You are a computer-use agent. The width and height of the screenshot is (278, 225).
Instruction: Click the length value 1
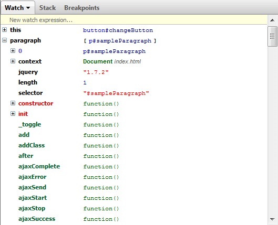85,83
